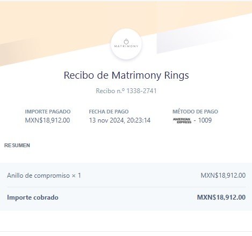Click the Importe cobrado label
The height and width of the screenshot is (236, 252).
tap(33, 197)
